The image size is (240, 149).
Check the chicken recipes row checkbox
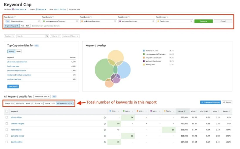point(7,123)
